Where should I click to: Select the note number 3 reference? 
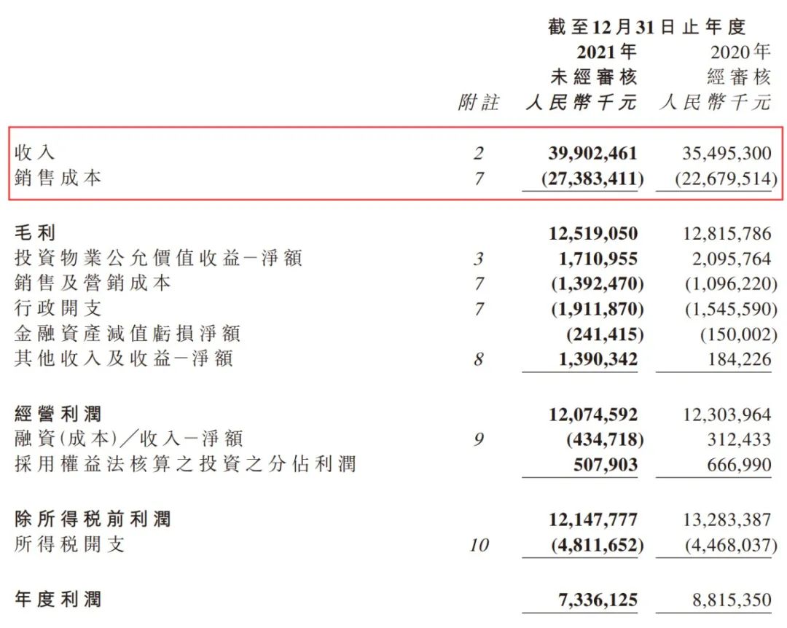pos(478,259)
